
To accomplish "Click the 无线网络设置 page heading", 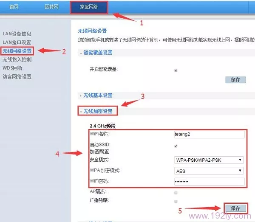I will point(92,31).
